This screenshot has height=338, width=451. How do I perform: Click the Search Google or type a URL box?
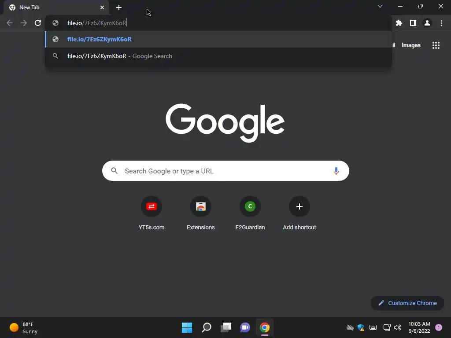[225, 171]
